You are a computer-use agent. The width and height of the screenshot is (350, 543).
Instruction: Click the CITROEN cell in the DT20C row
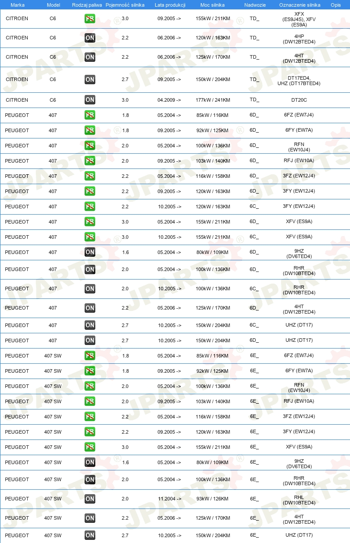(17, 100)
